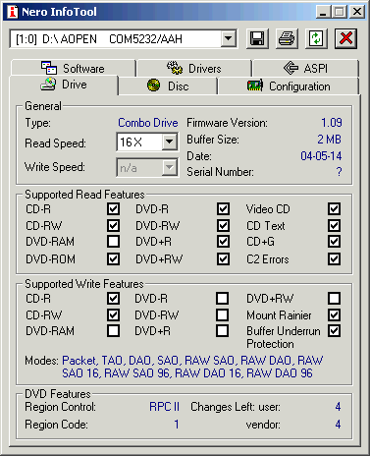Toggle the C2 Errors checkbox

click(x=334, y=258)
